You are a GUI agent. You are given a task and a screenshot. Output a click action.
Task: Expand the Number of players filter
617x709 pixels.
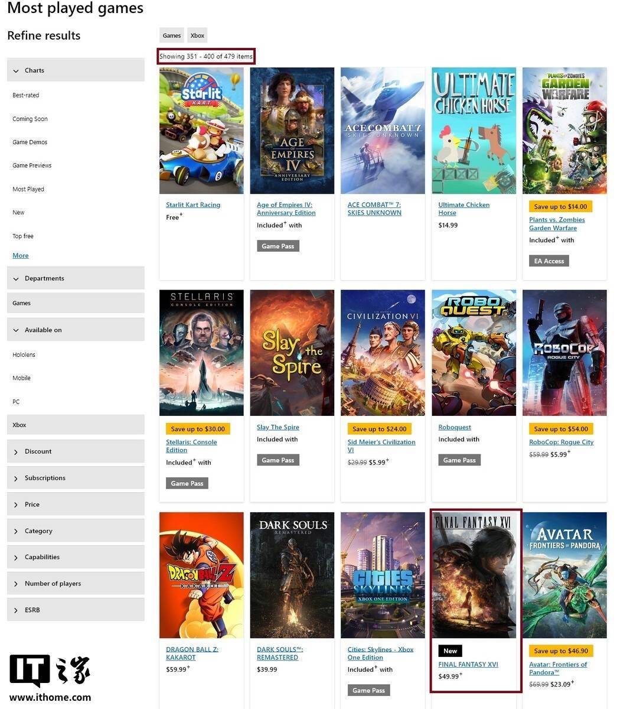tap(76, 583)
